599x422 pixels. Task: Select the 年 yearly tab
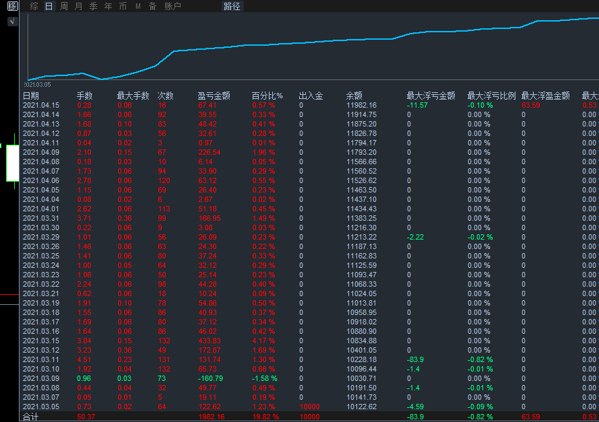(108, 6)
